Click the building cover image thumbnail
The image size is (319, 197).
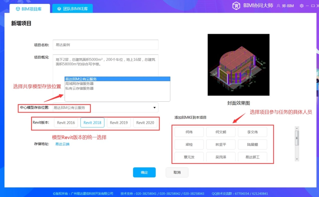click(x=238, y=65)
